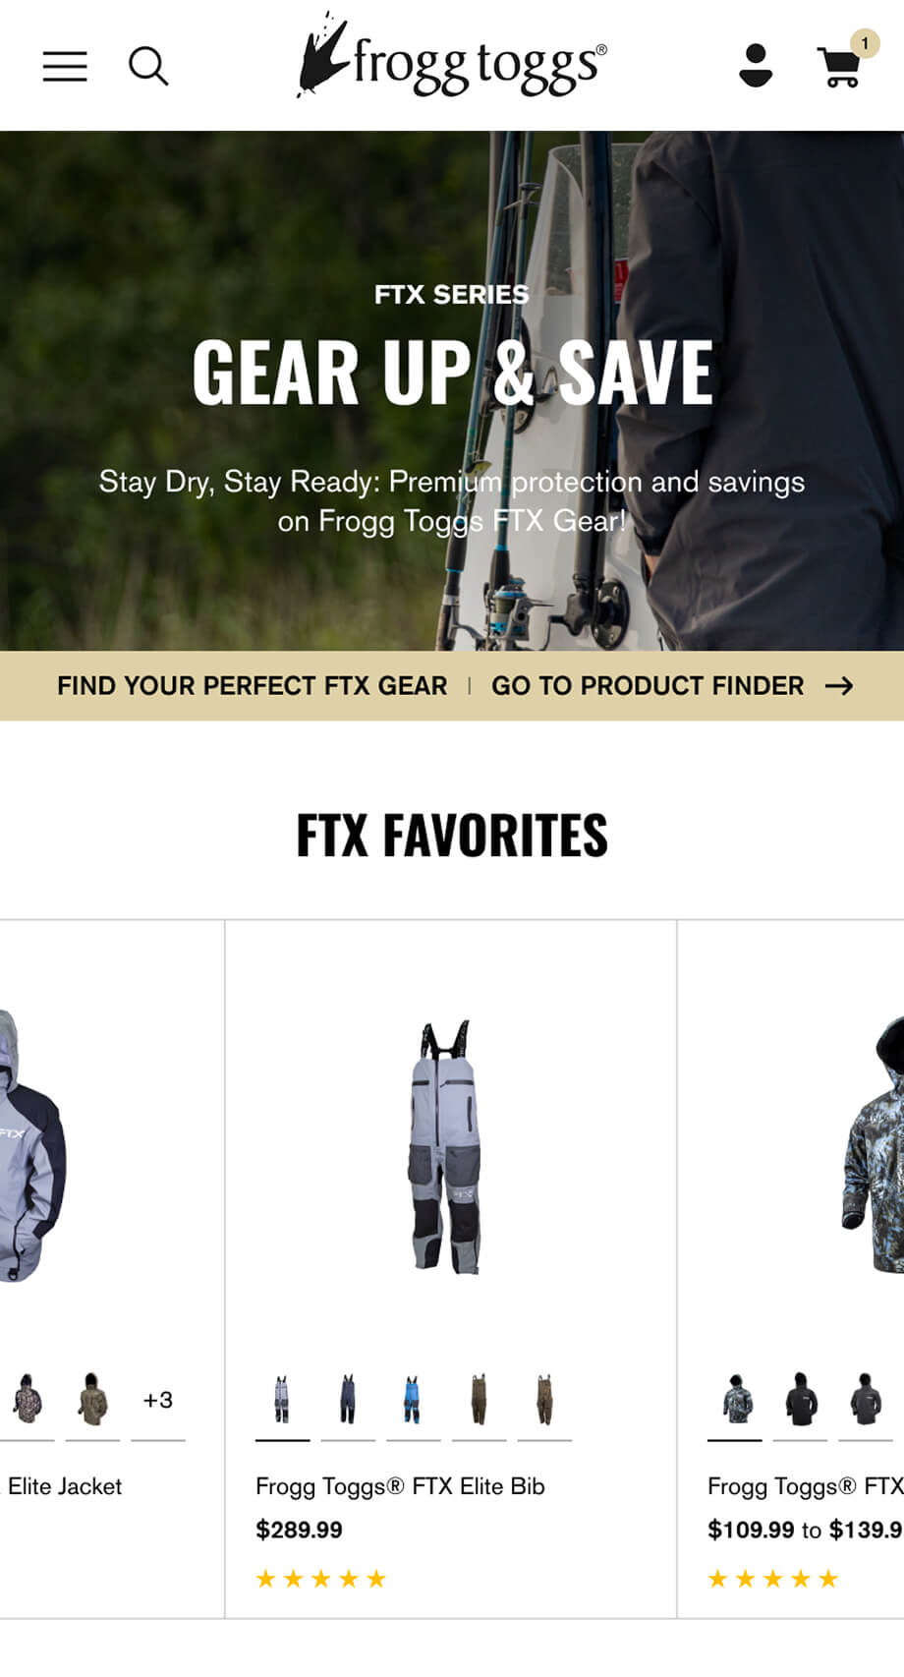The height and width of the screenshot is (1677, 904).
Task: Select the blue FTX Elite Bib color swatch
Action: (413, 1399)
